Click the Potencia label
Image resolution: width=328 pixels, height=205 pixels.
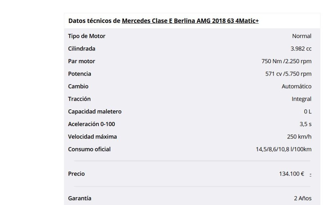(79, 74)
